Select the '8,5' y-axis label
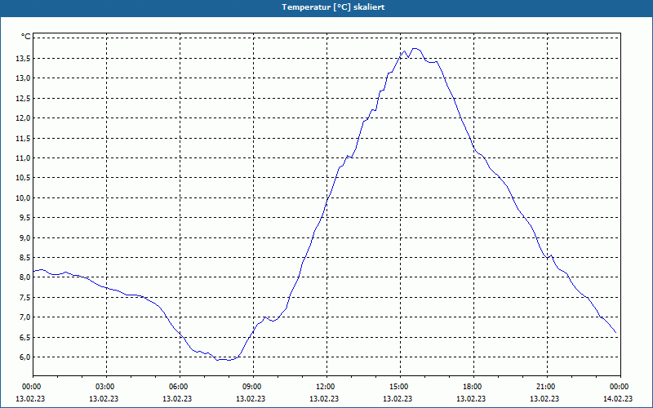The image size is (653, 408). 24,258
